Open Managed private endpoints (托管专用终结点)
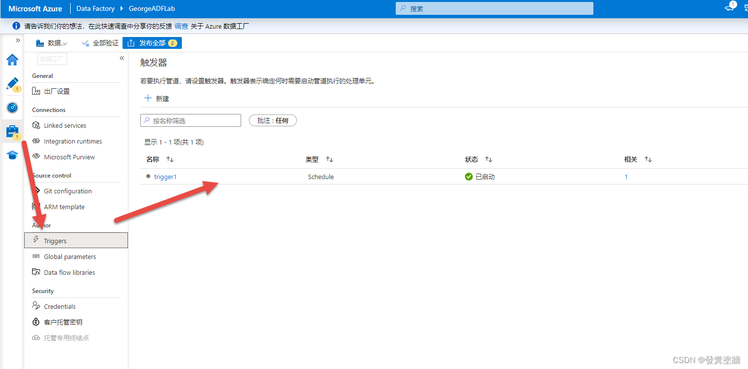This screenshot has width=748, height=369. [66, 338]
